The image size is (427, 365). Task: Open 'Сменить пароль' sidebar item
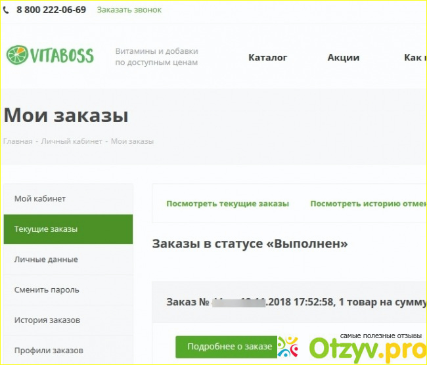tap(47, 290)
